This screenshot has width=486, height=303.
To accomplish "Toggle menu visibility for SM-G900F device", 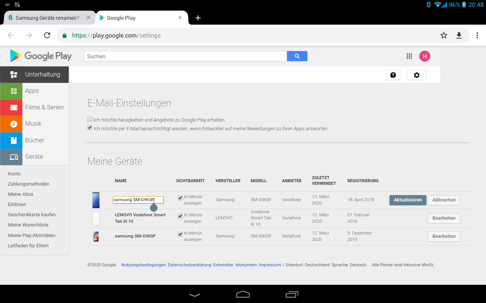I will point(180,234).
